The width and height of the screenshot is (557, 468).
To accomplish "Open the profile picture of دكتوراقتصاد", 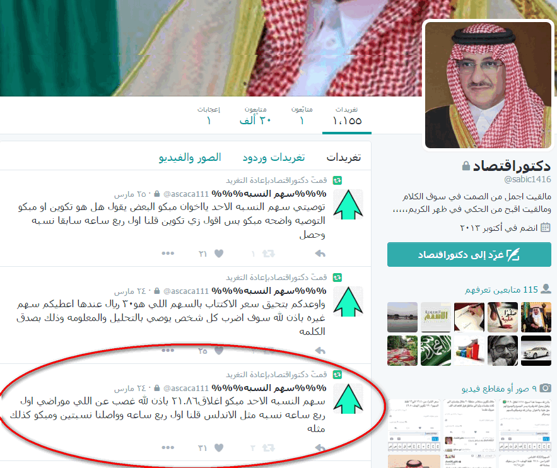I will (x=488, y=85).
